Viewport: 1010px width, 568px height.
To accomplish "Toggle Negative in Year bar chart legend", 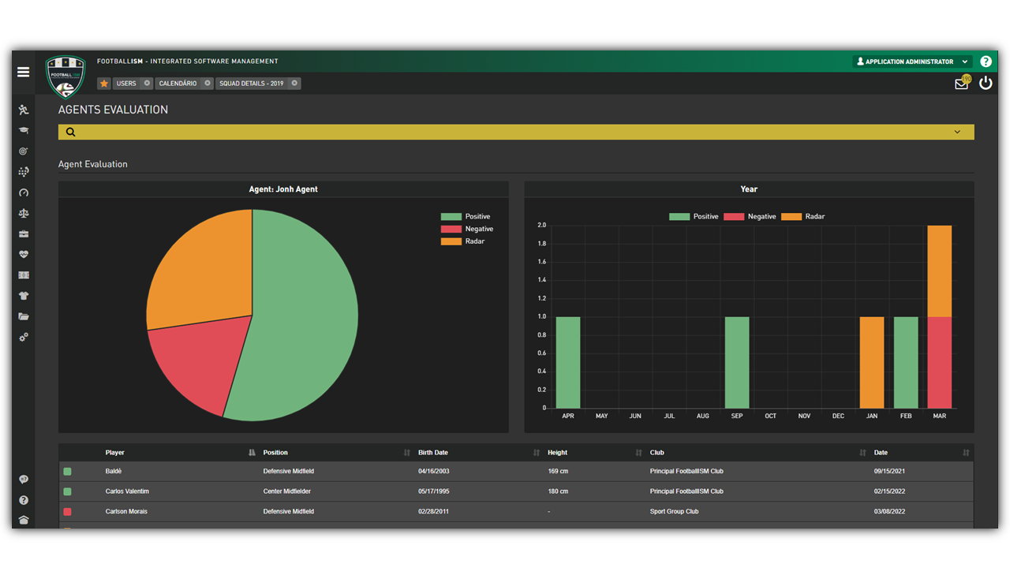I will (750, 216).
